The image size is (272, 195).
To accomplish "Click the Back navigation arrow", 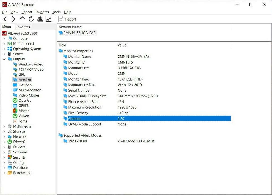I will (x=5, y=19).
